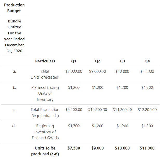The height and width of the screenshot is (160, 162).
Task: Select the Q1 column header
Action: coord(74,61)
